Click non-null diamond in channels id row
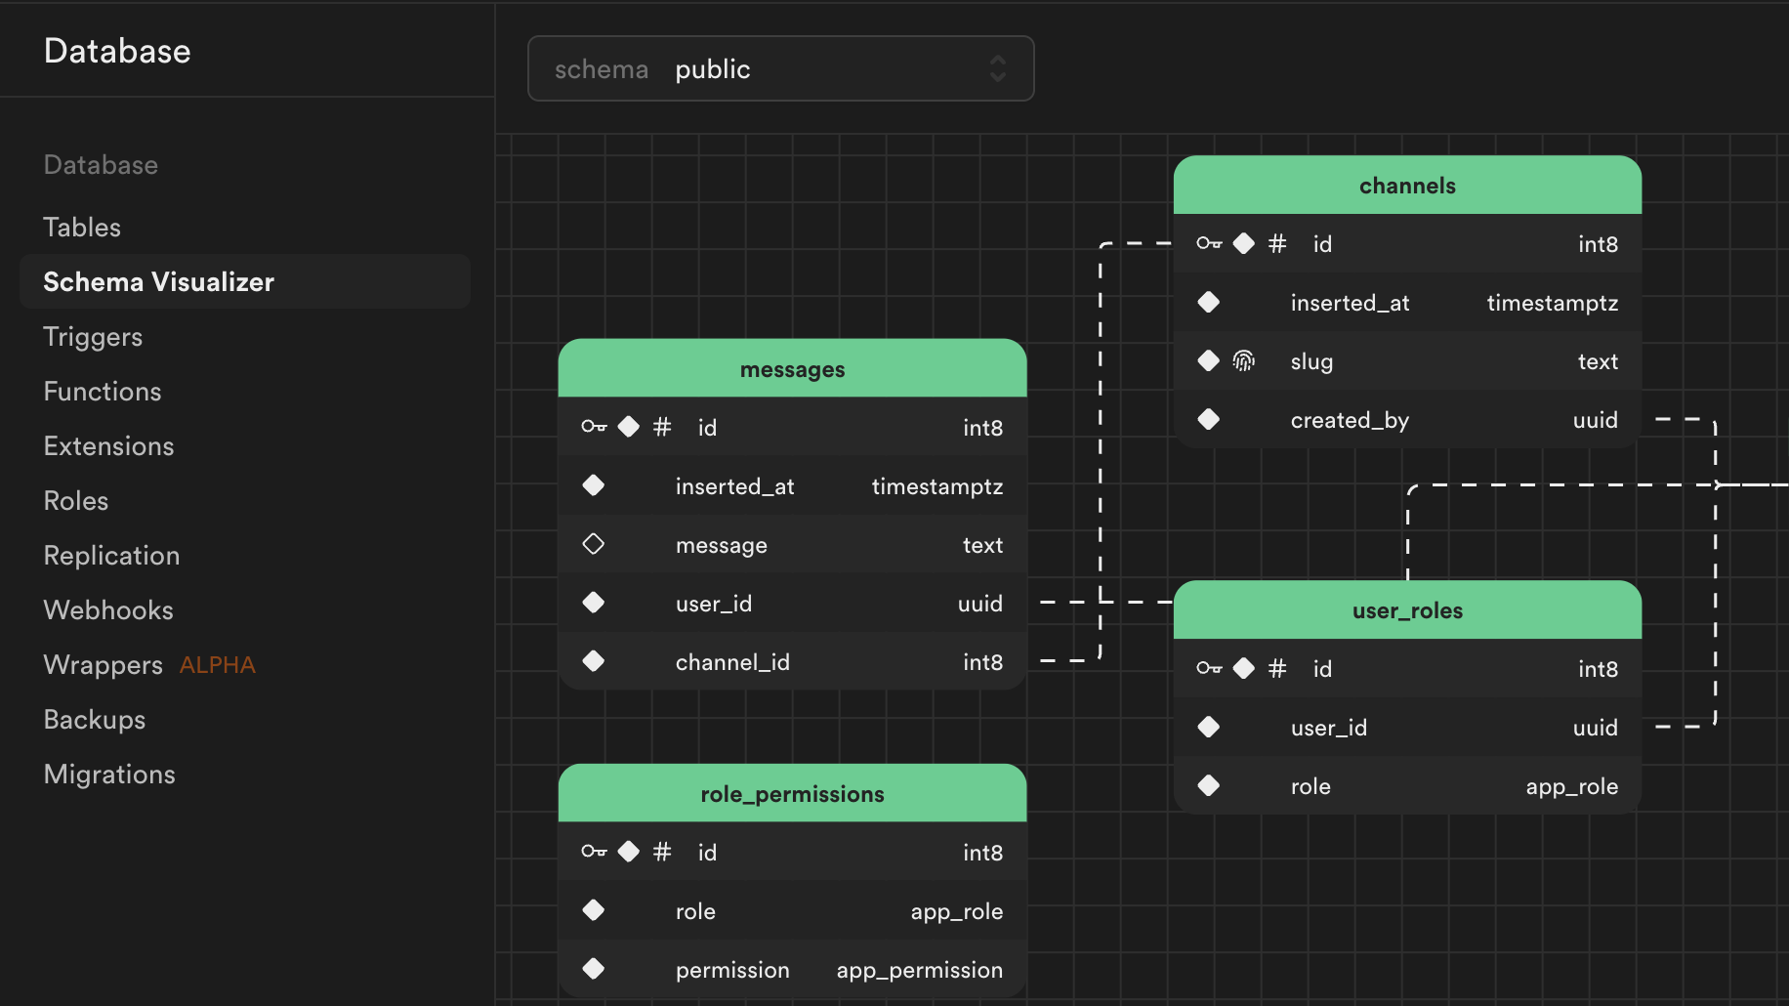The height and width of the screenshot is (1006, 1789). [1244, 243]
